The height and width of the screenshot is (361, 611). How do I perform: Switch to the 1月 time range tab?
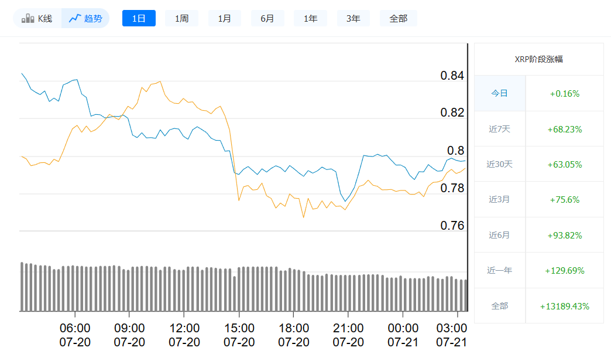[x=225, y=18]
